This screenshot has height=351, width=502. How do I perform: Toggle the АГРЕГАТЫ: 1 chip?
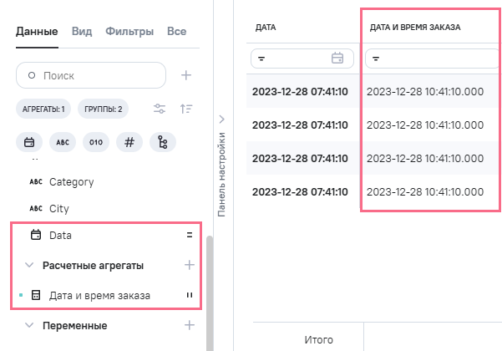point(43,109)
